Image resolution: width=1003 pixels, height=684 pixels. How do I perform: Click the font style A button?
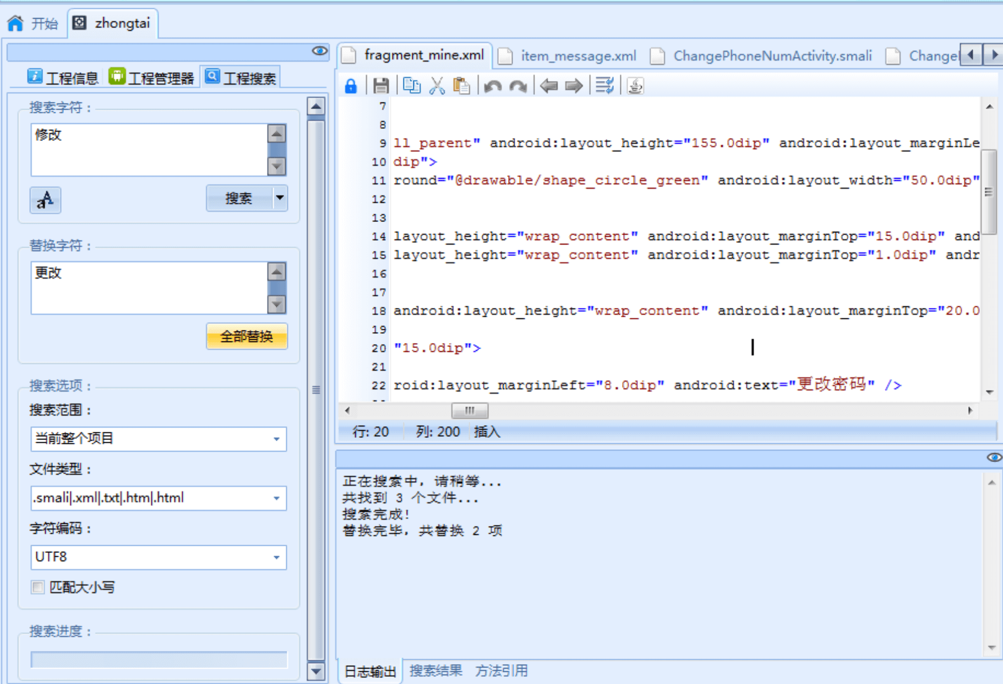45,200
